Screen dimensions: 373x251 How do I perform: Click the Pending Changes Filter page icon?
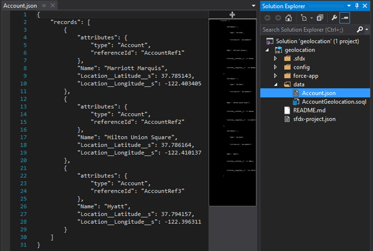coord(304,18)
